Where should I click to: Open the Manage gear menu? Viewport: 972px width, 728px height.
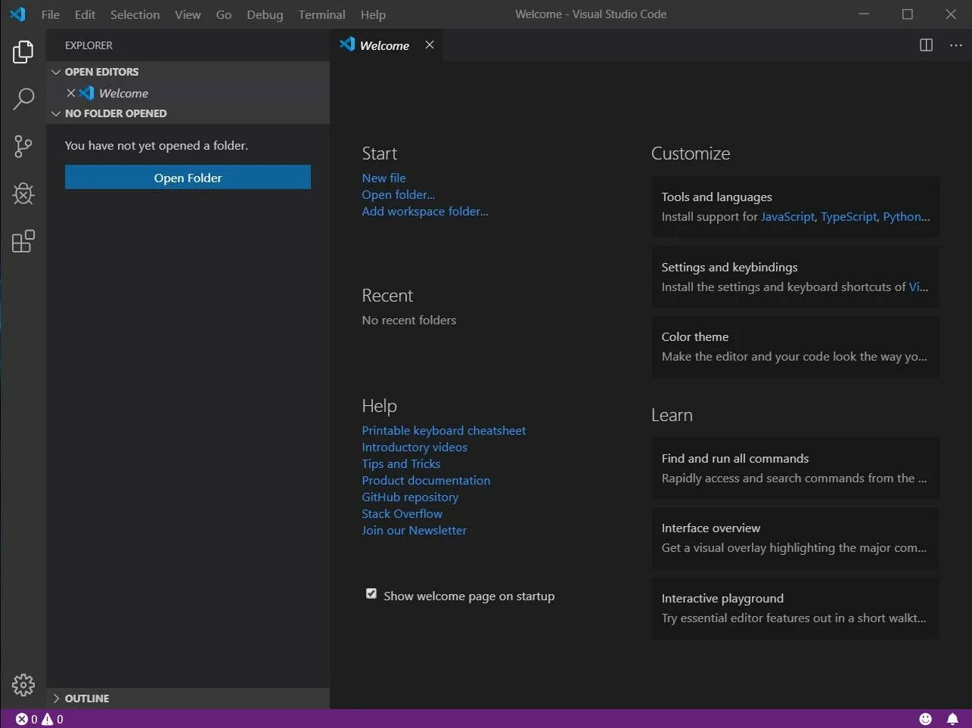[x=23, y=685]
